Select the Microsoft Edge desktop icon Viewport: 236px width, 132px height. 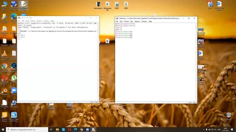click(x=14, y=18)
